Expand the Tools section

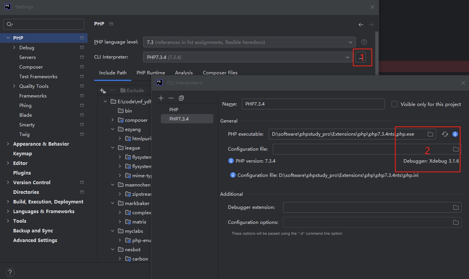coord(8,221)
